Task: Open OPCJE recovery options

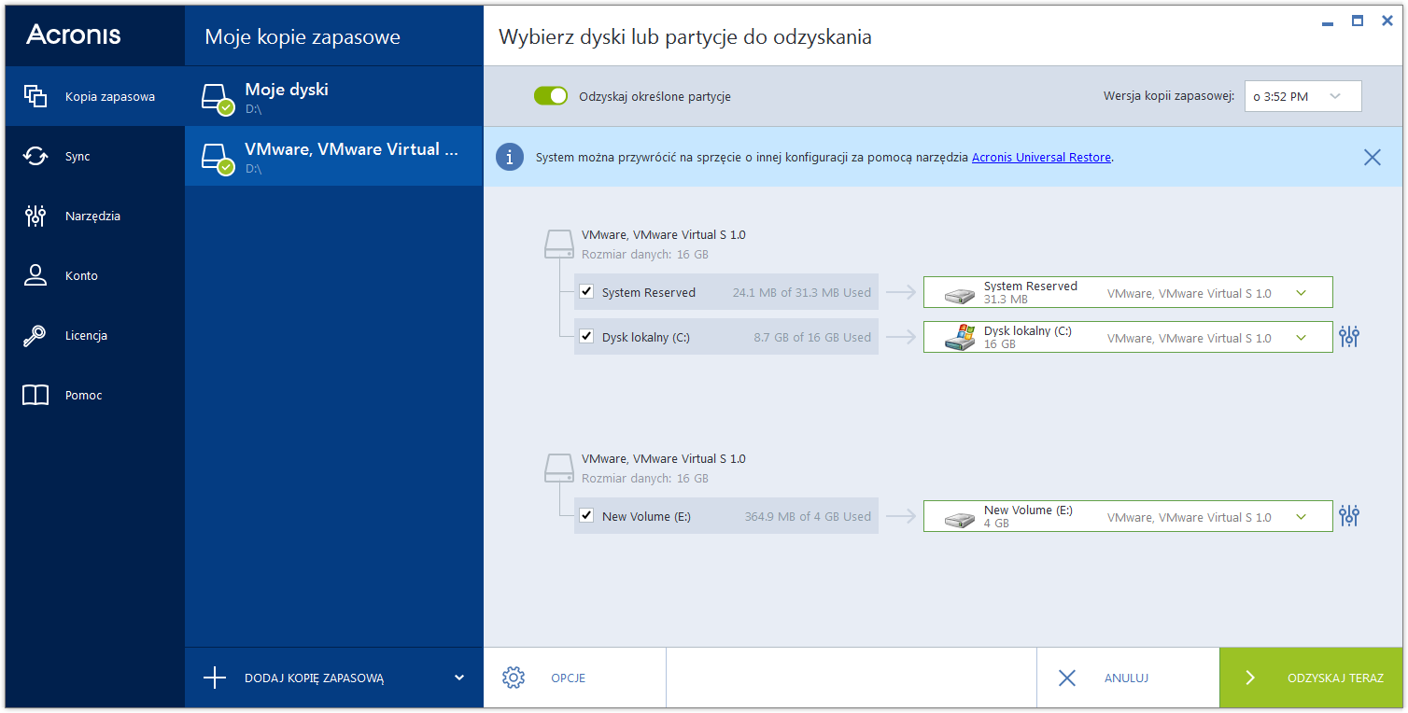Action: (x=575, y=678)
